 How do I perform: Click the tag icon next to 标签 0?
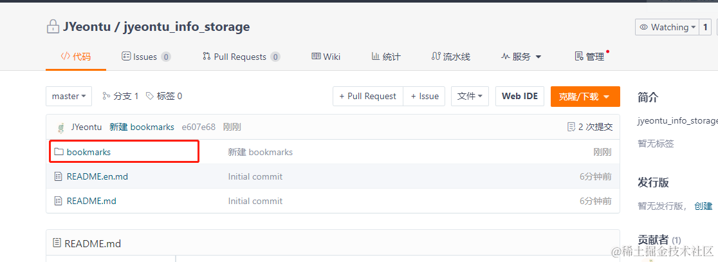(x=150, y=96)
